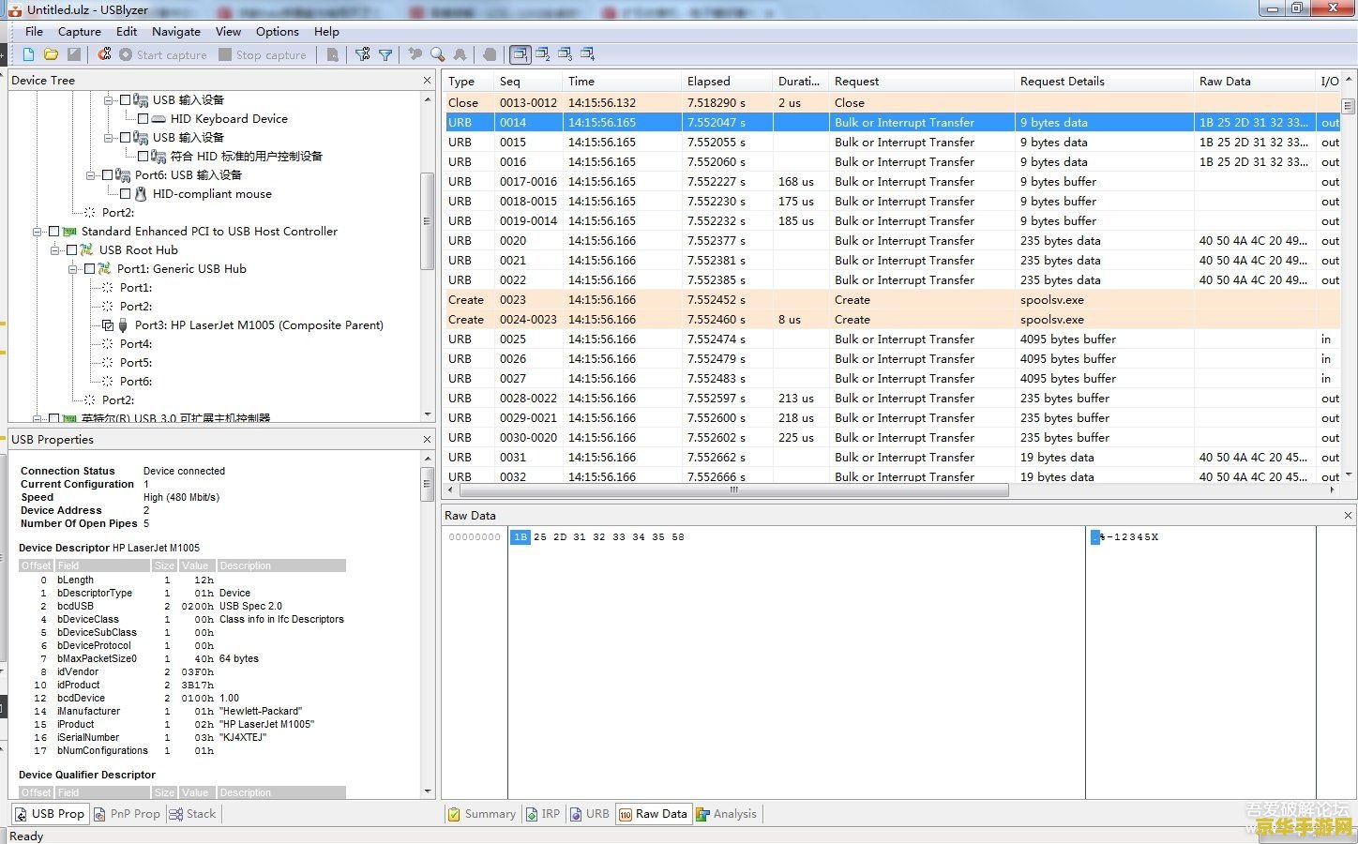The width and height of the screenshot is (1358, 844).
Task: Collapse the Port1: Generic USB Hub node
Action: click(73, 269)
